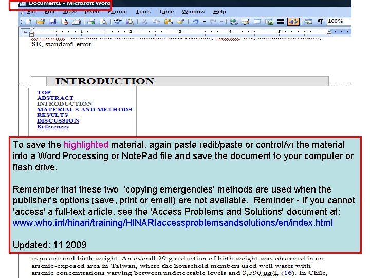Click the Redo arrow icon
Viewport: 370px width, 278px height.
tap(213, 22)
